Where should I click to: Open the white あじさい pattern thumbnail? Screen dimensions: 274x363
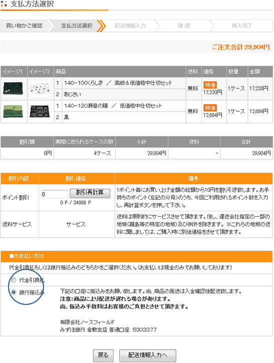[40, 89]
